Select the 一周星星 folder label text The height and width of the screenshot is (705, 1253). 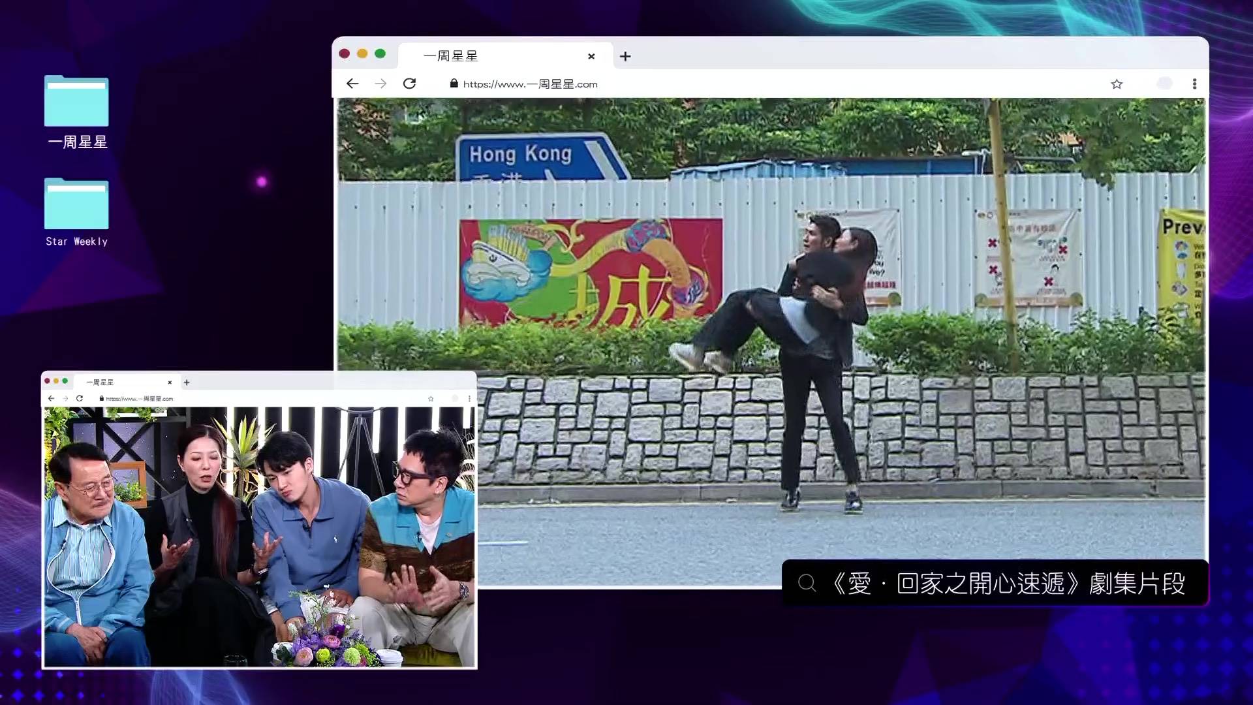tap(77, 142)
